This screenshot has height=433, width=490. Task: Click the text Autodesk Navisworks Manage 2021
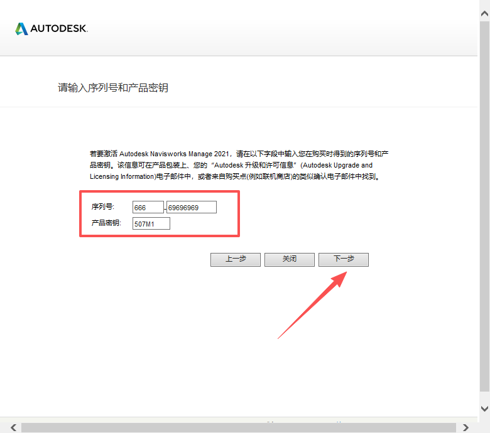175,154
